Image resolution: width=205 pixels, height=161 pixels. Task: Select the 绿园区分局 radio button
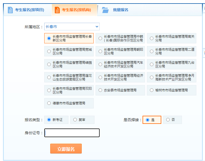click(49, 65)
